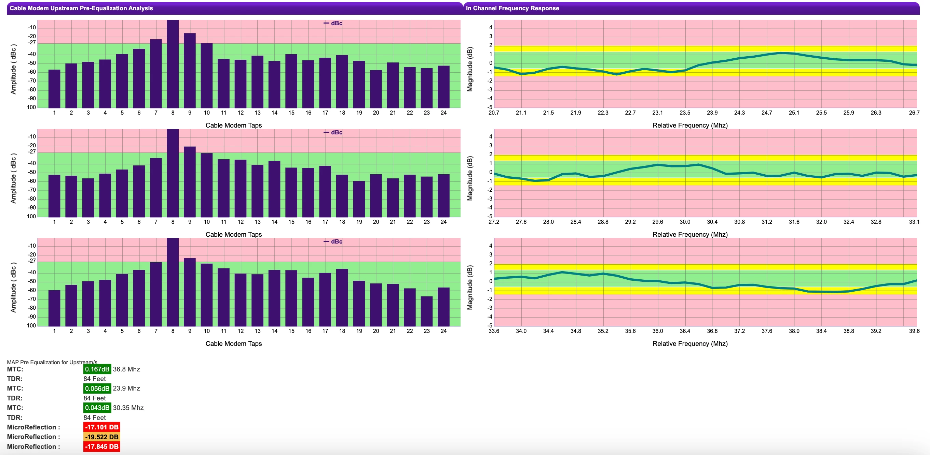
Task: Click the orange -19.522 DB MicroReflection badge
Action: tap(102, 437)
